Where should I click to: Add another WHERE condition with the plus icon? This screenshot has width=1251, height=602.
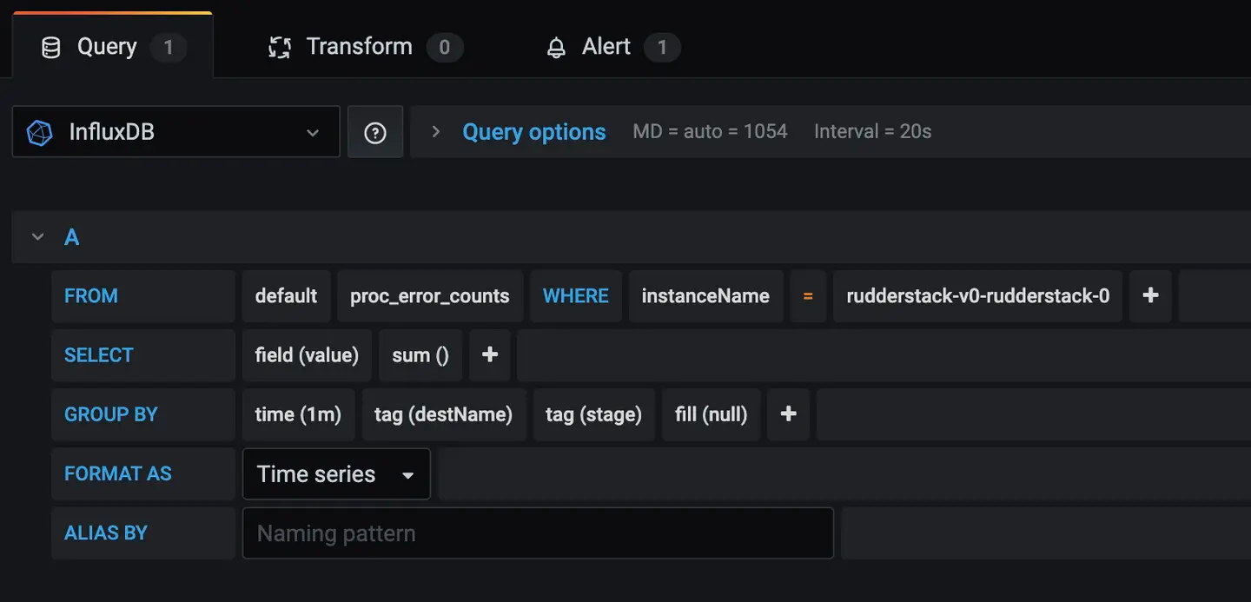(x=1149, y=295)
